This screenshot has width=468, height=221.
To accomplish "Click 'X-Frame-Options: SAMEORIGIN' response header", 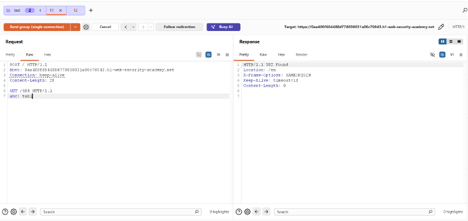I will pos(277,75).
